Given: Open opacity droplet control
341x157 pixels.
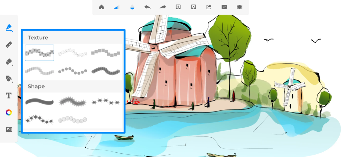Looking at the screenshot, I should (x=132, y=7).
